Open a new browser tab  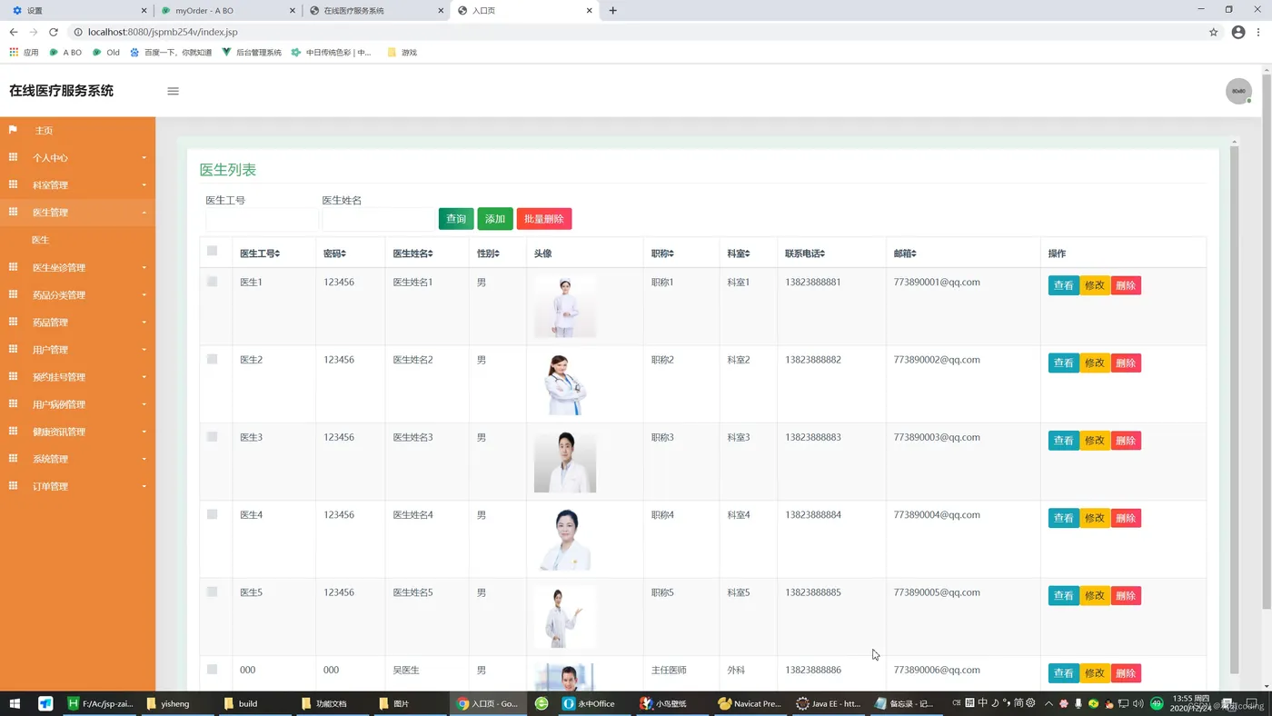[612, 11]
